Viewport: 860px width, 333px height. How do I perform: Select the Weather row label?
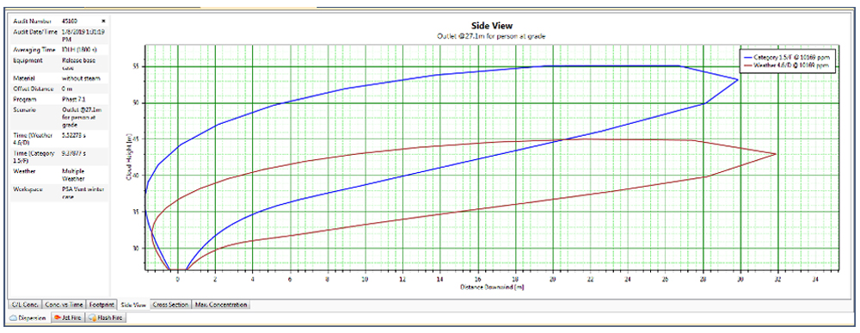click(x=23, y=171)
